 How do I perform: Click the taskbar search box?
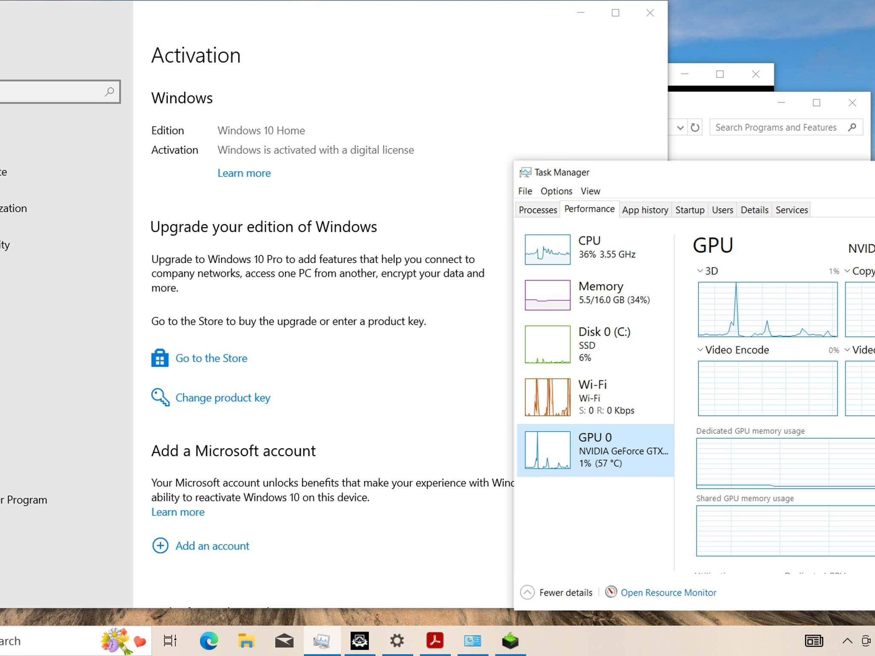coord(76,641)
